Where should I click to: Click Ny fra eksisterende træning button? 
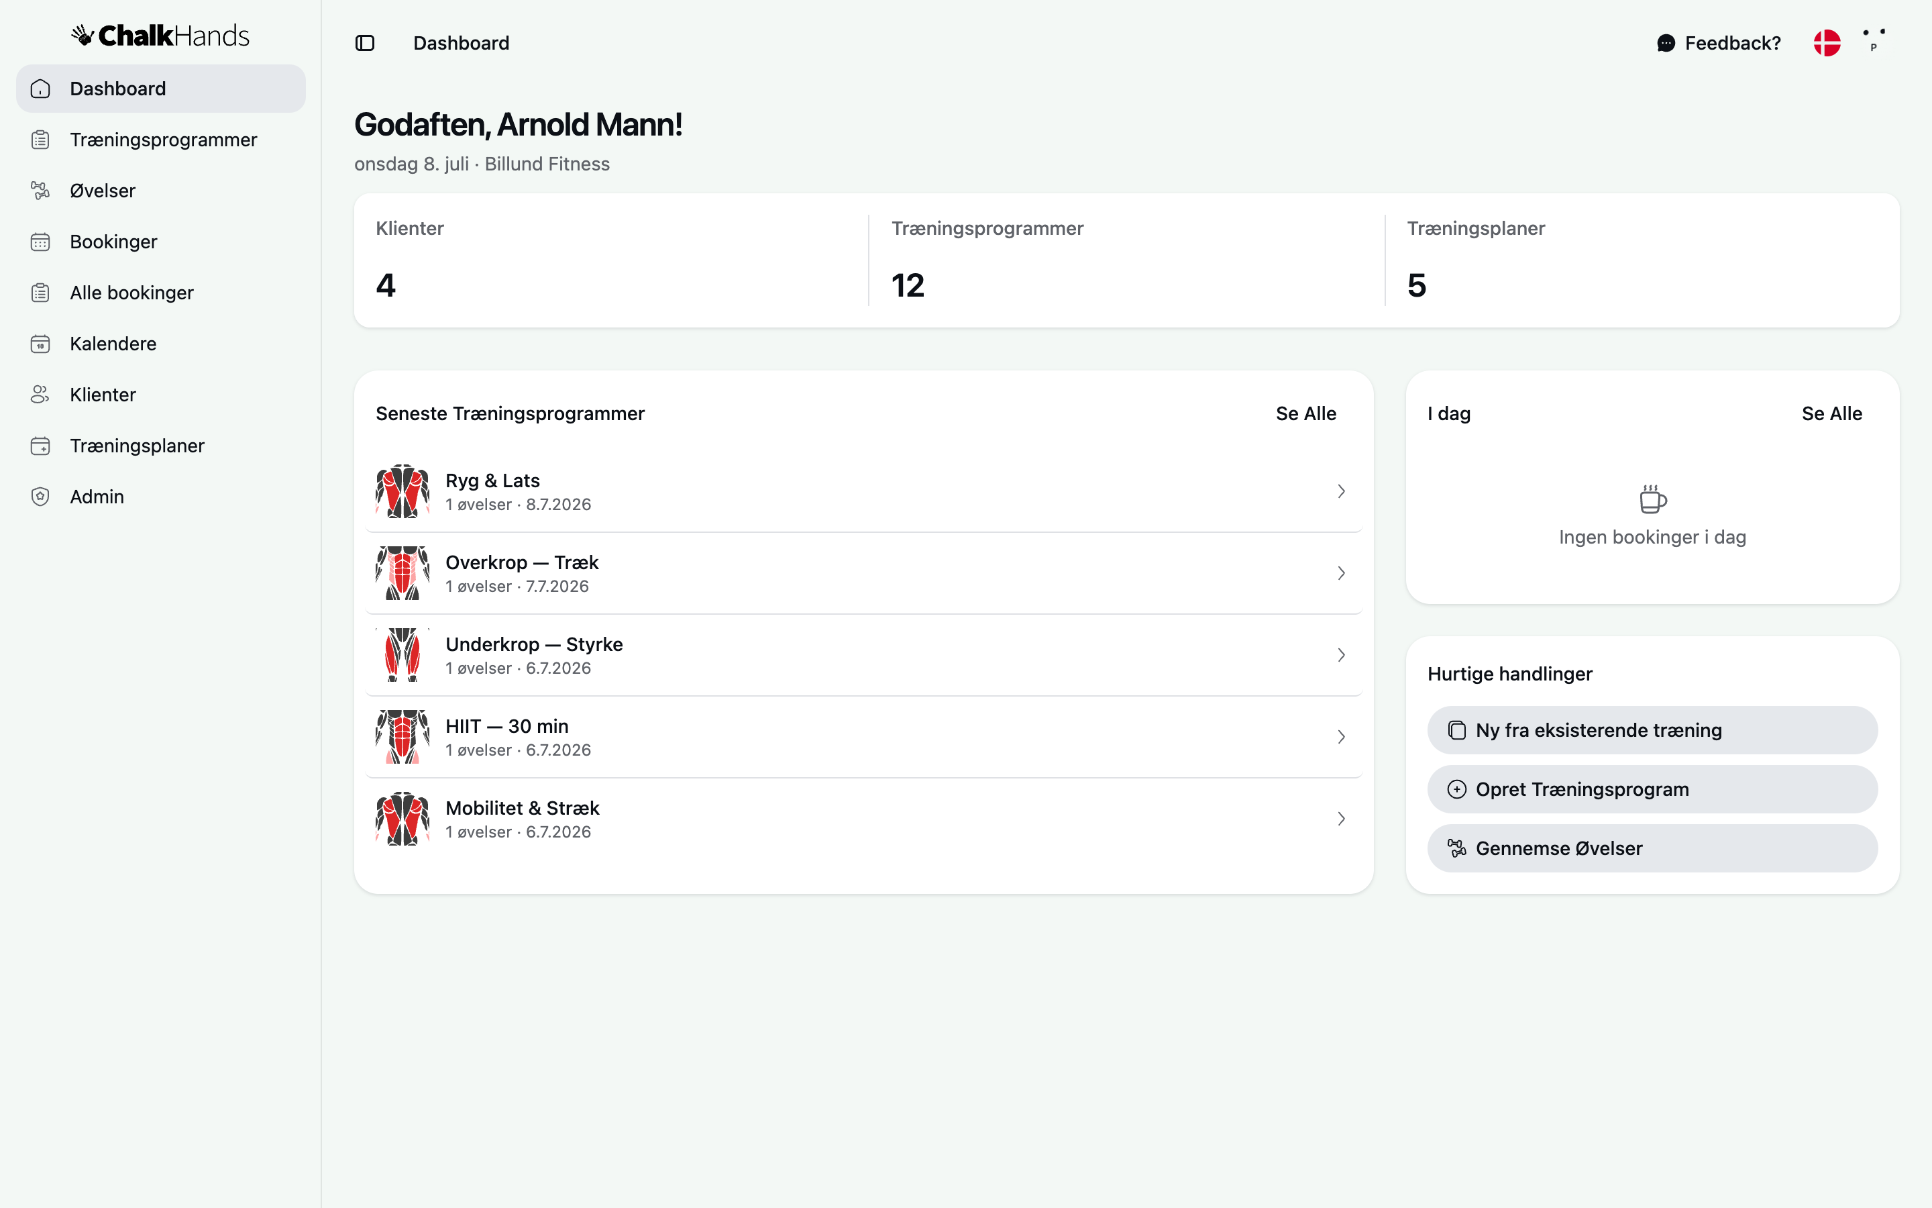[x=1652, y=730]
